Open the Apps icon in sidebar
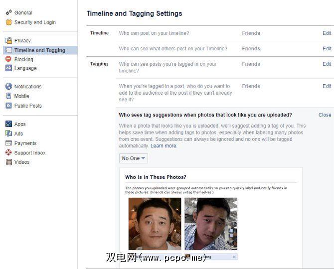This screenshot has height=269, width=334. pyautogui.click(x=8, y=124)
